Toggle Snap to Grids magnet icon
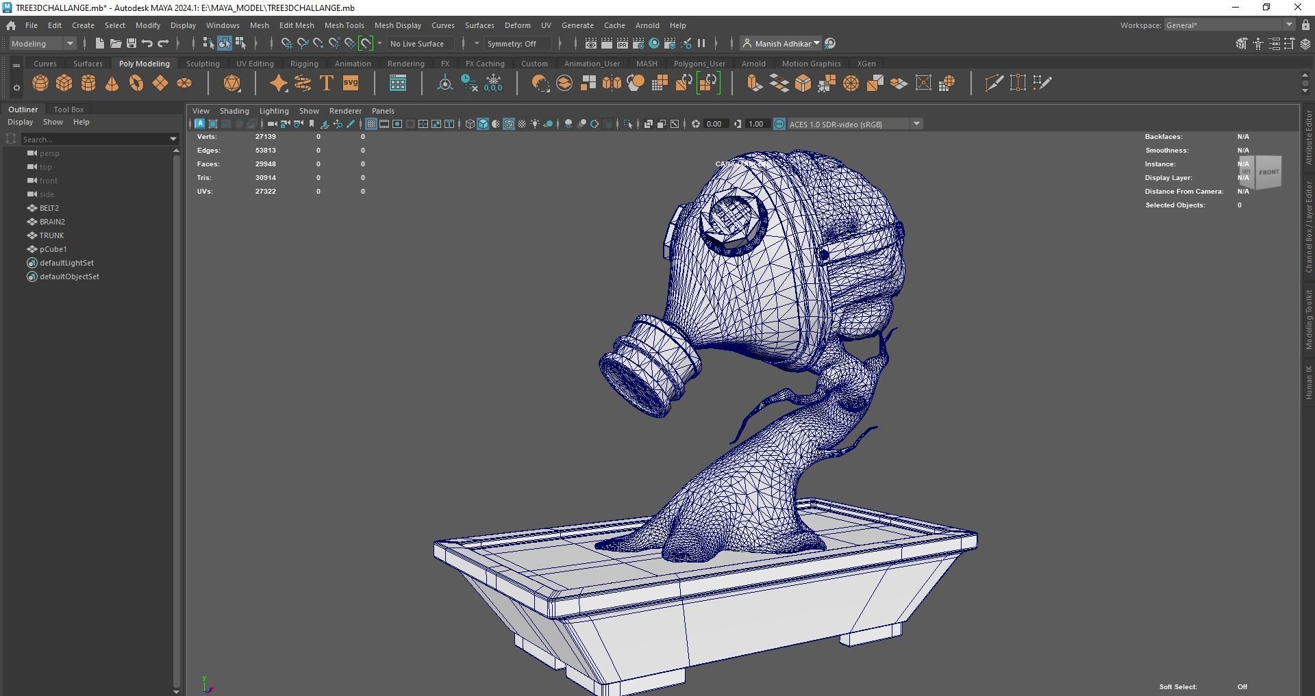The image size is (1315, 696). (x=287, y=44)
